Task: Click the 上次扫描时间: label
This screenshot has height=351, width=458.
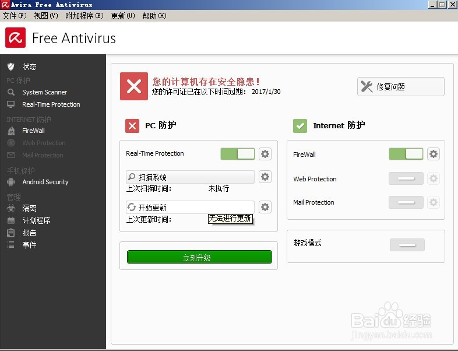Action: 149,188
